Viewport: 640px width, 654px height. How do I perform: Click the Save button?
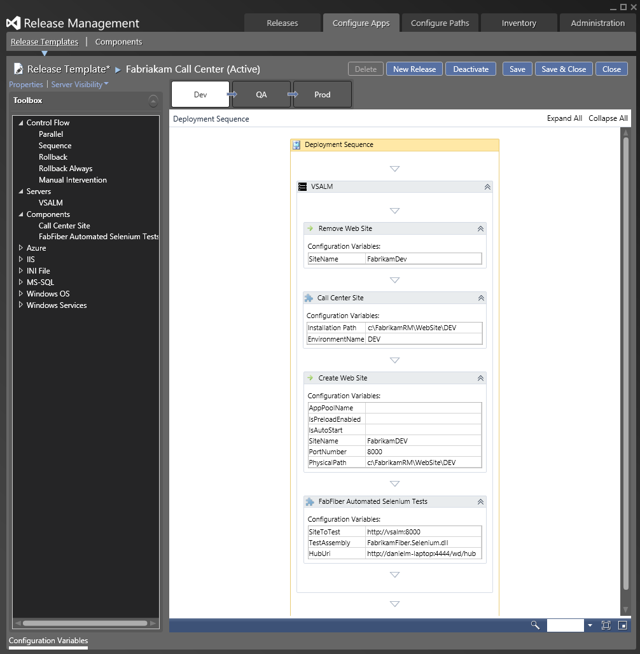517,69
